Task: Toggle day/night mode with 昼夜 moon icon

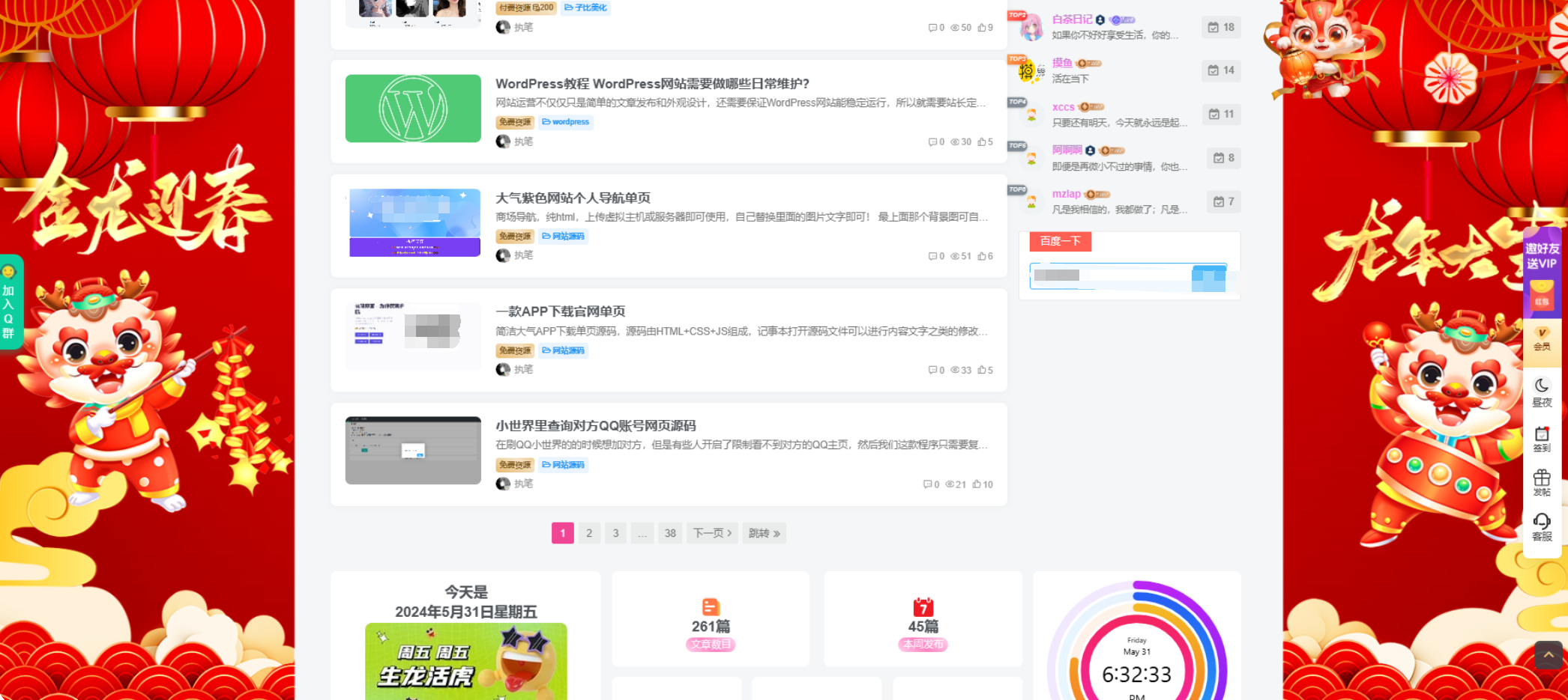Action: click(x=1542, y=392)
